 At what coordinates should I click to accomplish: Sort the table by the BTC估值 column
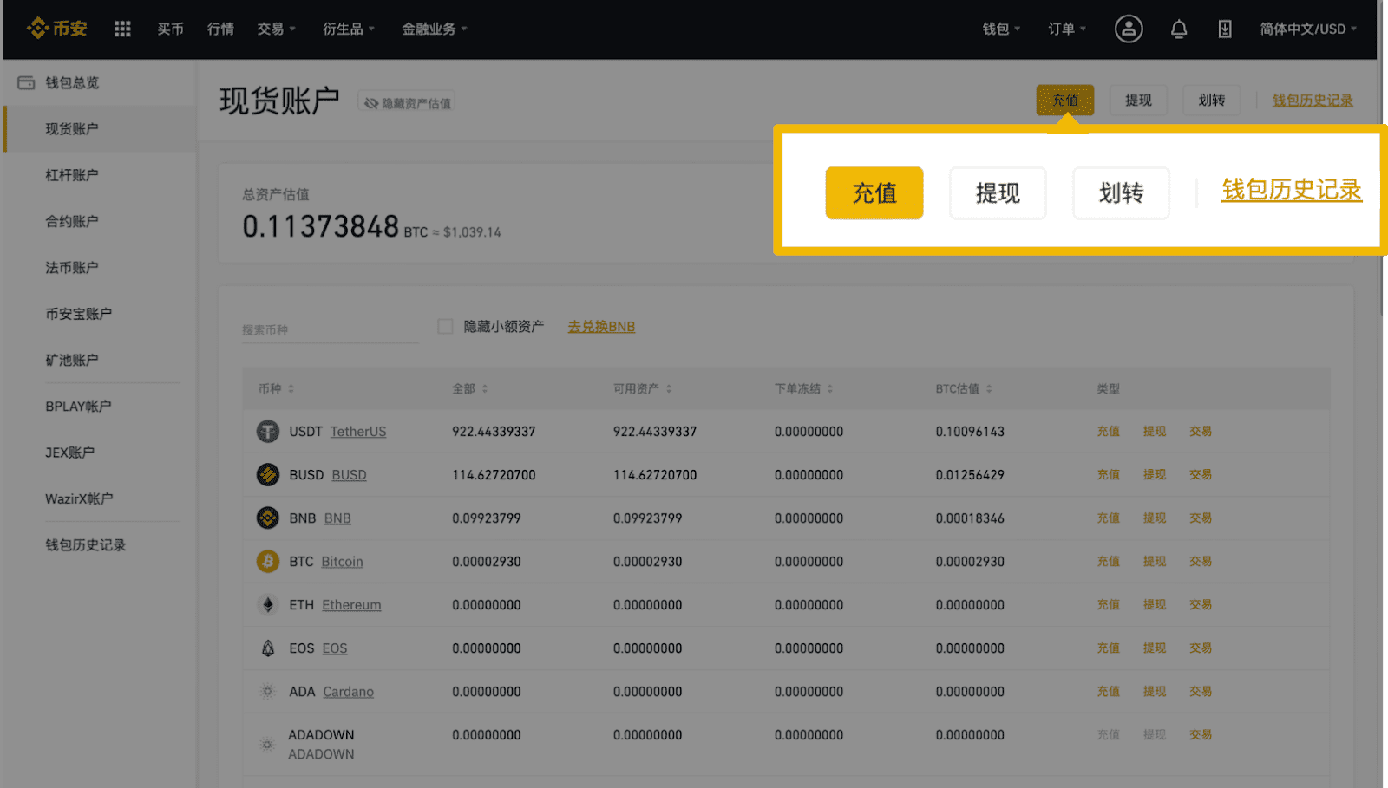click(x=964, y=388)
